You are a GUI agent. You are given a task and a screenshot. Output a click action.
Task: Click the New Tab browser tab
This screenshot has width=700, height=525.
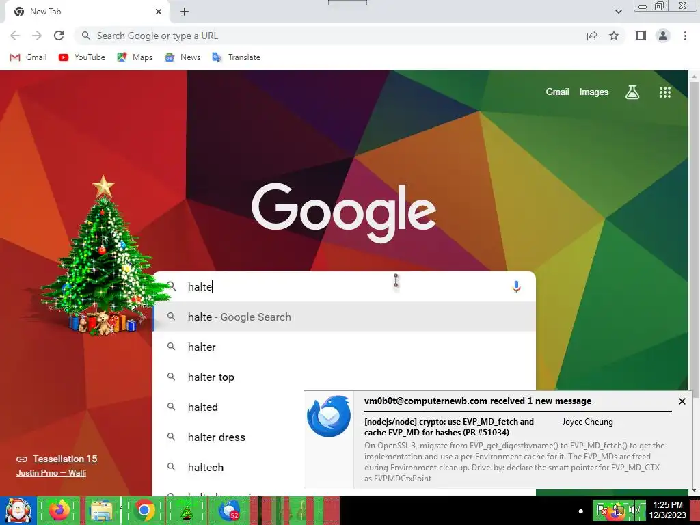pos(87,12)
